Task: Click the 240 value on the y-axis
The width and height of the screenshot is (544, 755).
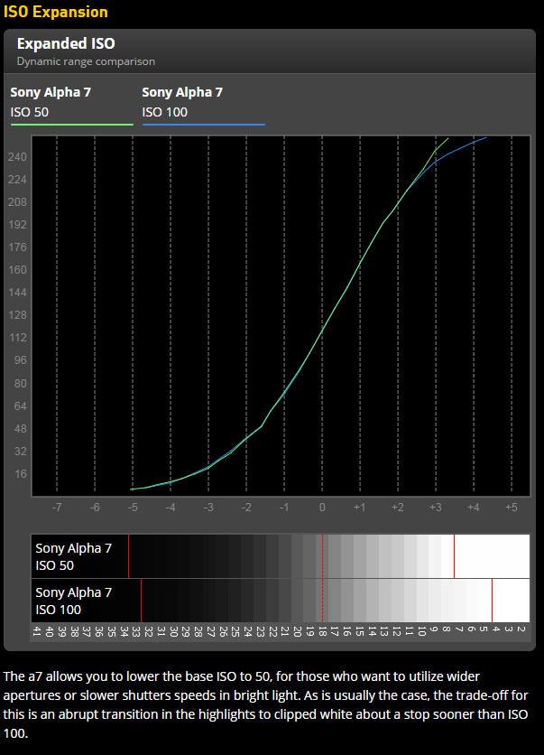Action: (x=17, y=157)
